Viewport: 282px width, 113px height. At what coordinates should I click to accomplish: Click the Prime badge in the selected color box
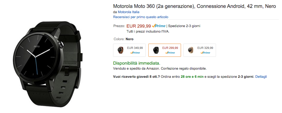[170, 53]
